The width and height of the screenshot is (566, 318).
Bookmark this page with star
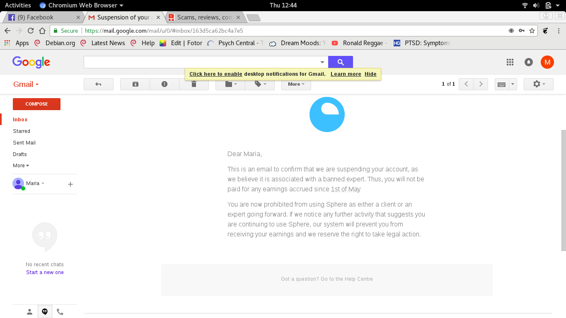point(532,31)
